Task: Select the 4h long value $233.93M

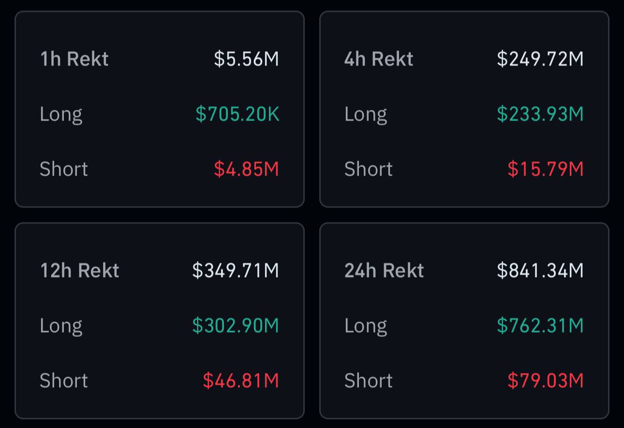Action: [x=540, y=114]
